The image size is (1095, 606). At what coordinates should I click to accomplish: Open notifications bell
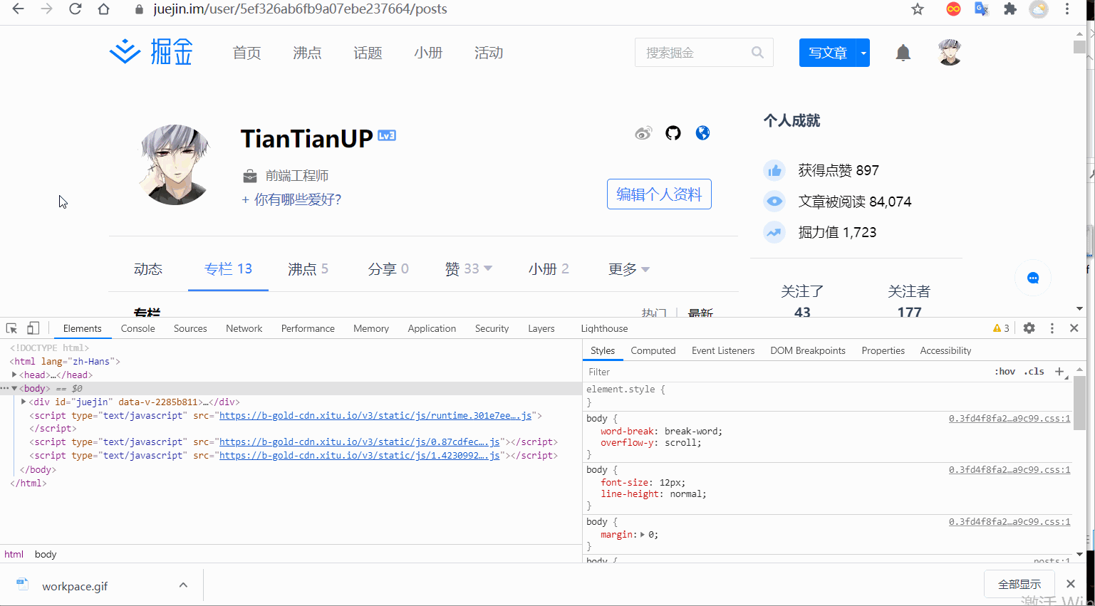click(903, 53)
